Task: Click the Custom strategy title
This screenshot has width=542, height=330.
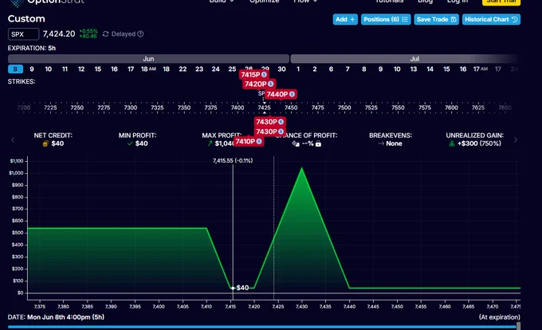Action: (26, 18)
